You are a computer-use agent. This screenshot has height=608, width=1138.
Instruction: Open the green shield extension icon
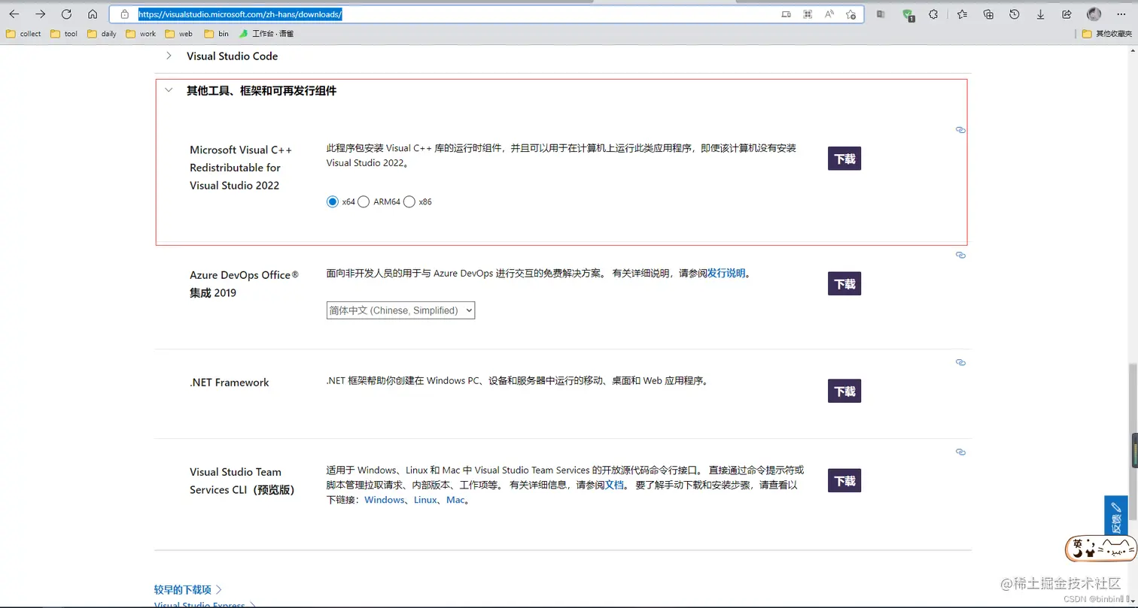tap(908, 14)
